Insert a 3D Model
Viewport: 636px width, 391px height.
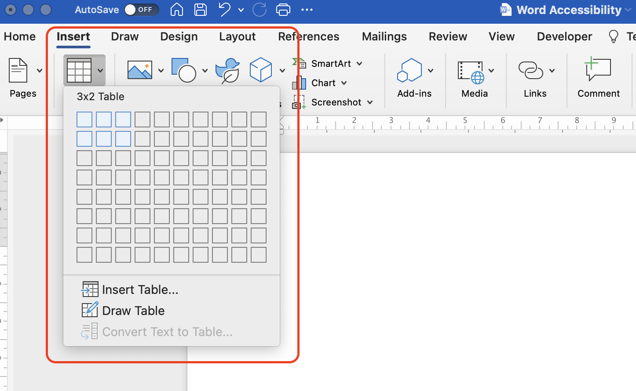261,69
